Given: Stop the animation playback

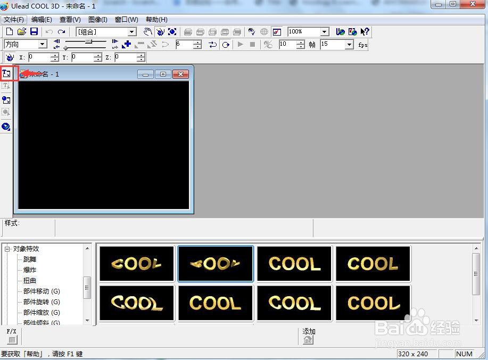Looking at the screenshot, I should pos(253,45).
